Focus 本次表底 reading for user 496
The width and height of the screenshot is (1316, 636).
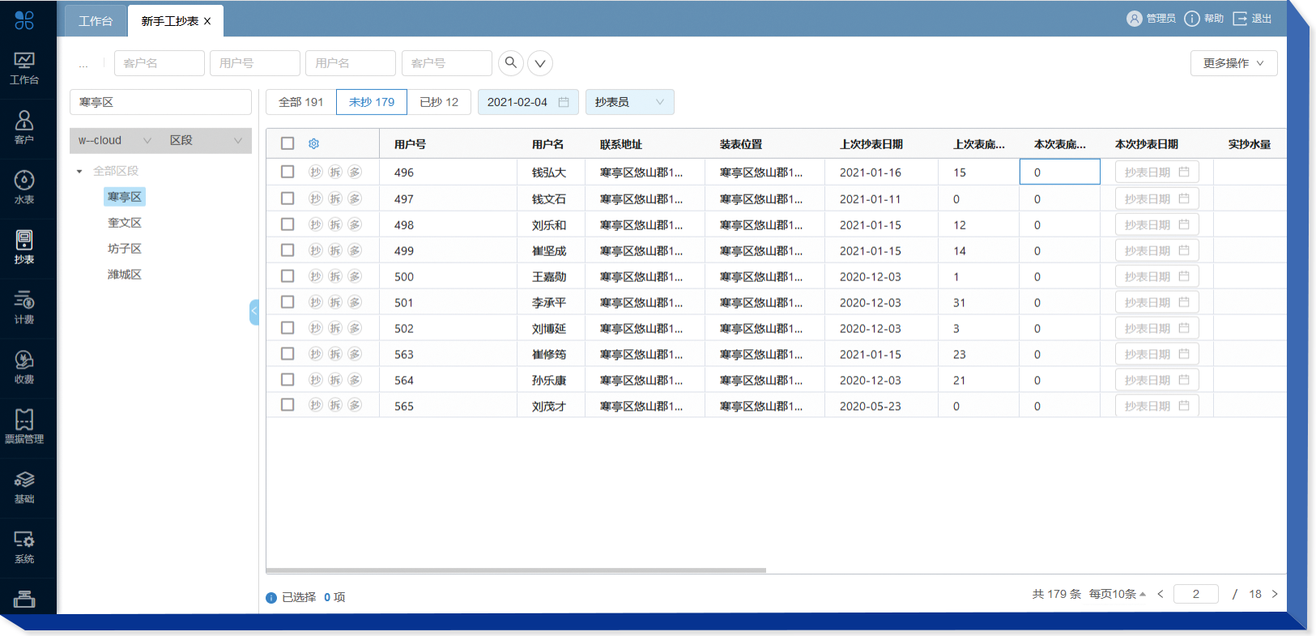pyautogui.click(x=1059, y=172)
